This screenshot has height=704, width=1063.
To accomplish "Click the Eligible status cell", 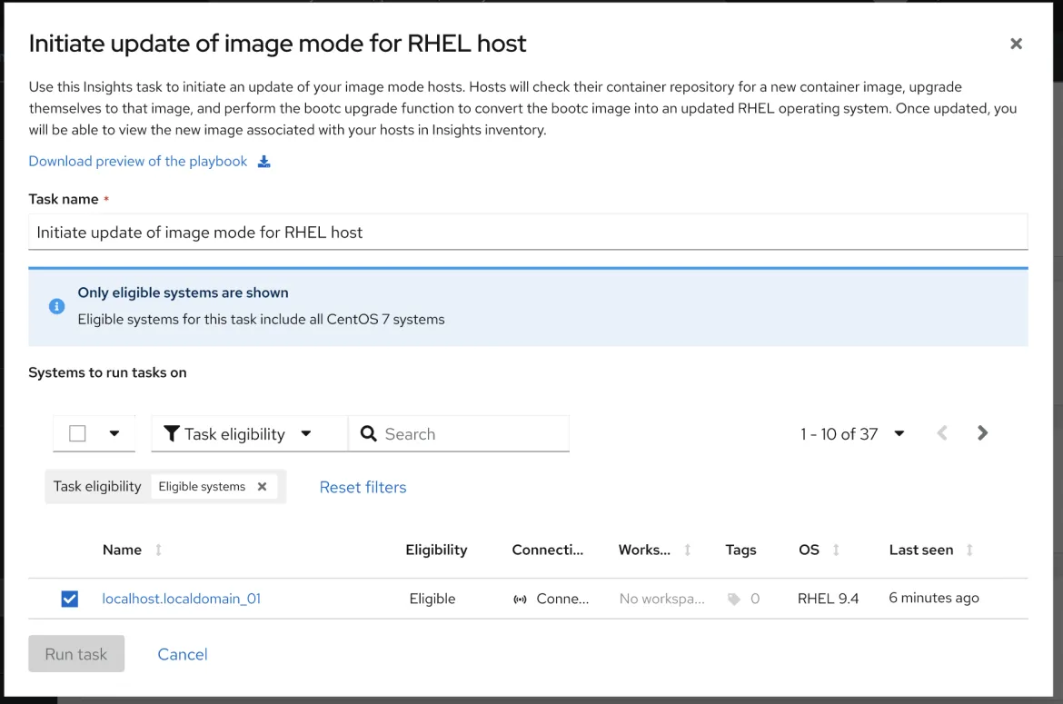I will (x=432, y=599).
